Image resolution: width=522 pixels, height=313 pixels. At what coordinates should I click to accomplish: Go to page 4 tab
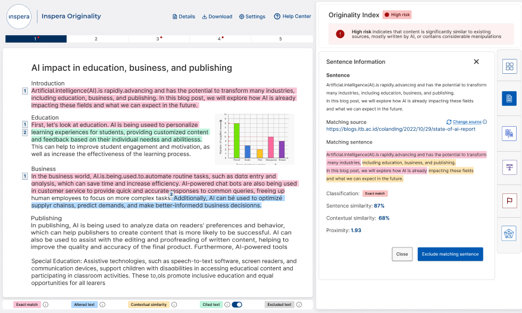pyautogui.click(x=220, y=39)
